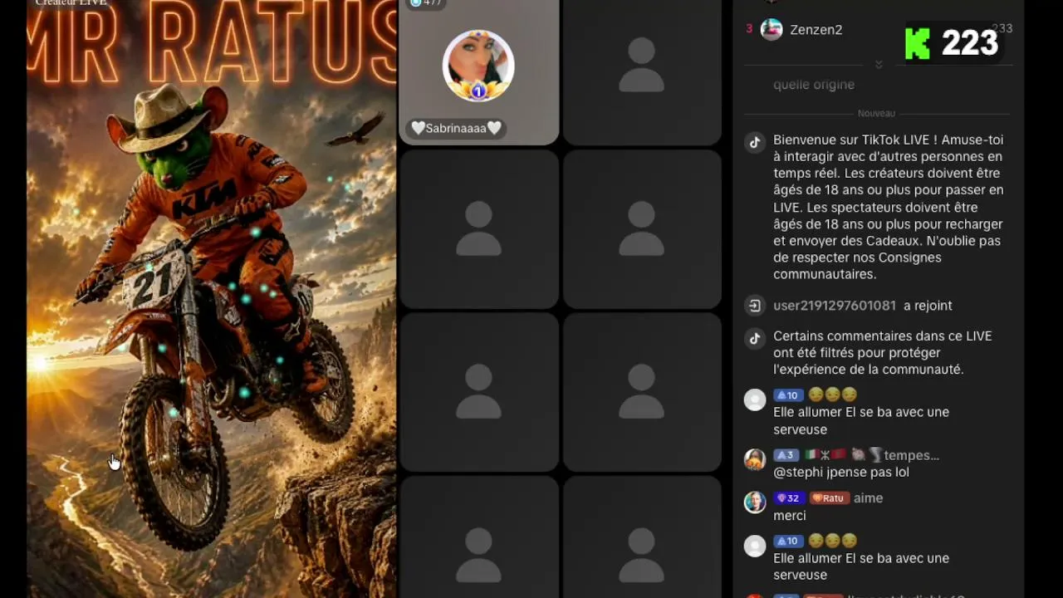Select the empty guest seat right of Sabrinaaaa
Viewport: 1063px width, 598px height.
pos(642,72)
